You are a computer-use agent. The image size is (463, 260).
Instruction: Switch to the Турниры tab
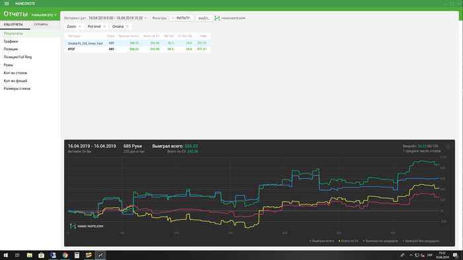click(41, 24)
